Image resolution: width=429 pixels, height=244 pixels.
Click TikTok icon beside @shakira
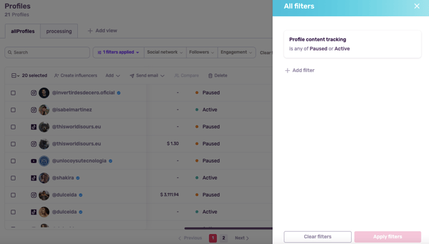(x=34, y=178)
